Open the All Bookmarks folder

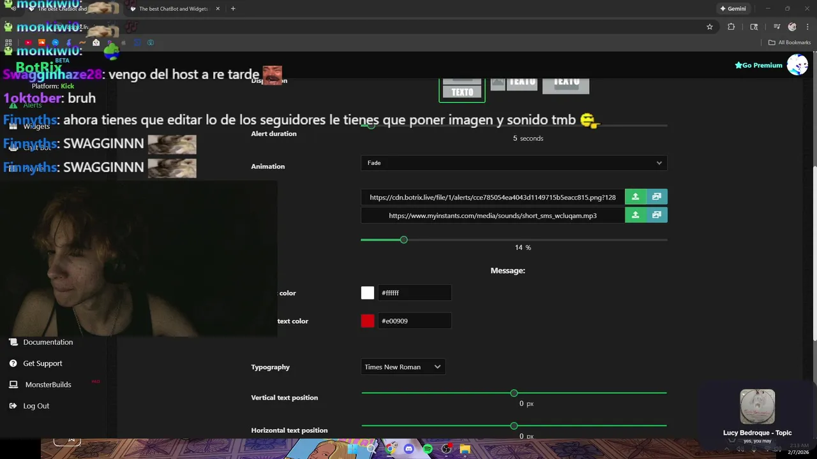coord(790,43)
